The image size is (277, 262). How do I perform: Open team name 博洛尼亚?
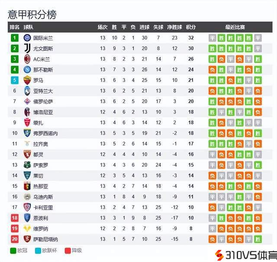click(x=43, y=112)
